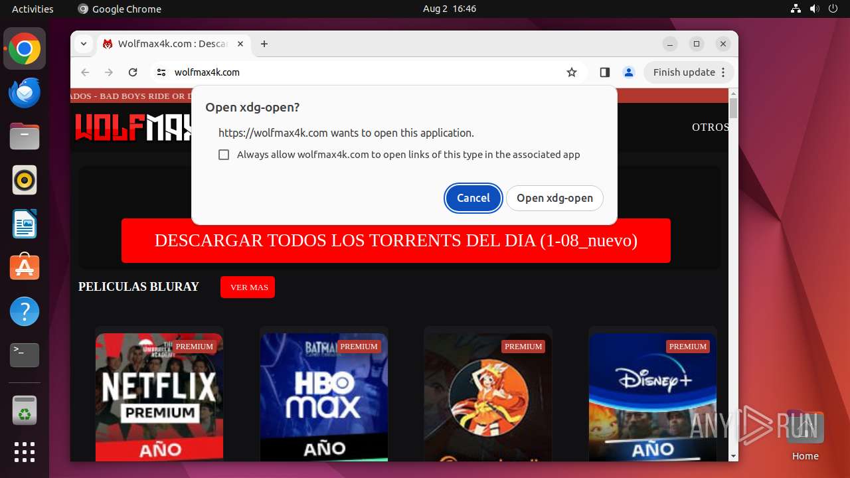Show all applications grid
The image size is (850, 478).
[25, 452]
